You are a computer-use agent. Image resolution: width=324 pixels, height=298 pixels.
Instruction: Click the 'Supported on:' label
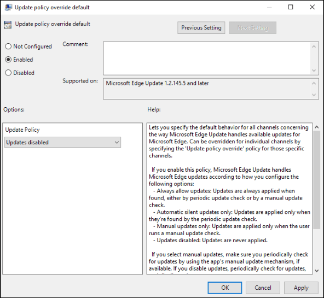(x=80, y=81)
